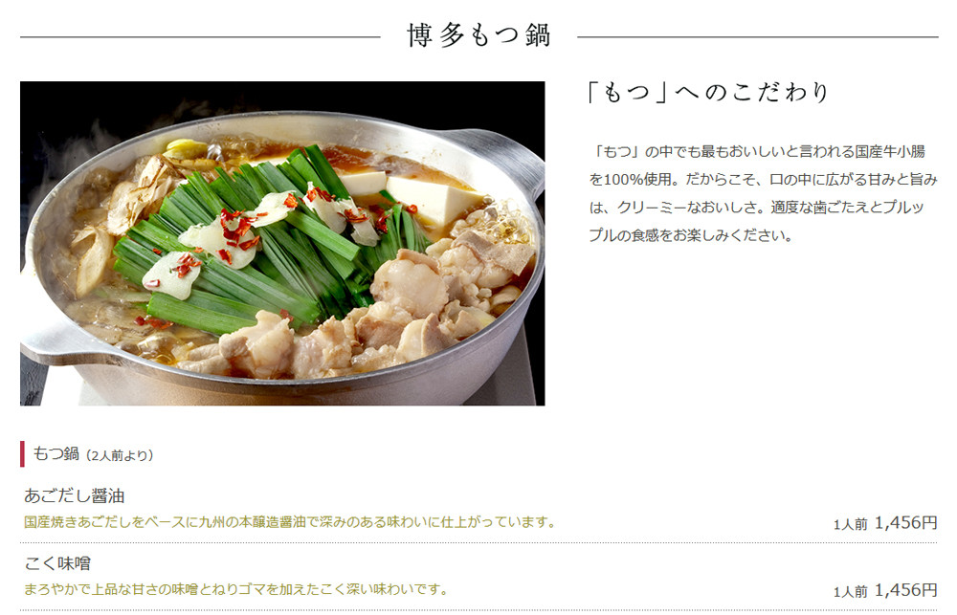
Task: Click the 「もつ」へのこだわり heading
Action: (x=707, y=93)
